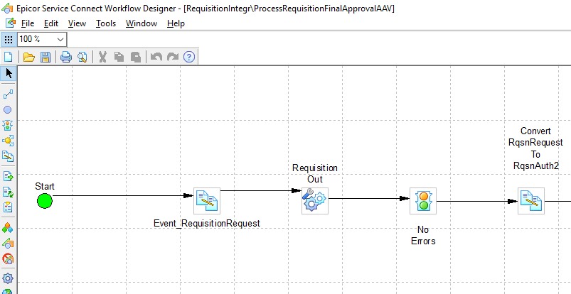Click the Paste icon in toolbar
Image resolution: width=571 pixels, height=294 pixels.
pyautogui.click(x=136, y=57)
